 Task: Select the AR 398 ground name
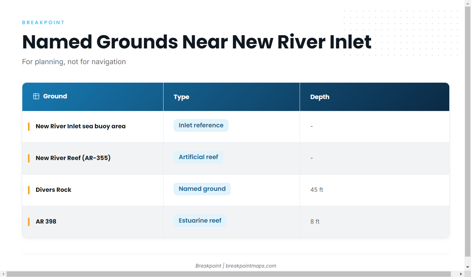coord(46,221)
